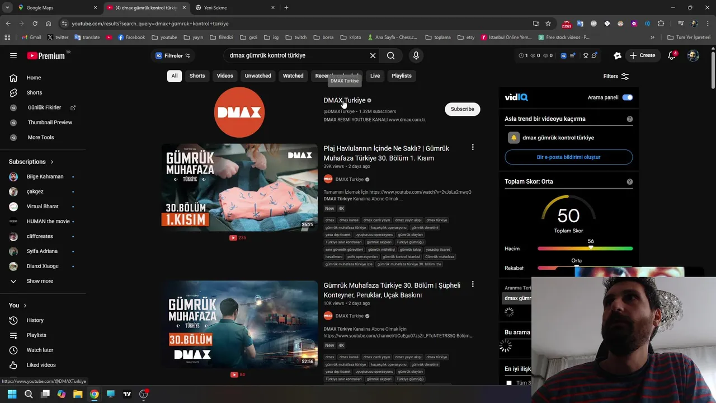Open the Home sidebar item
The height and width of the screenshot is (403, 716).
click(43, 78)
